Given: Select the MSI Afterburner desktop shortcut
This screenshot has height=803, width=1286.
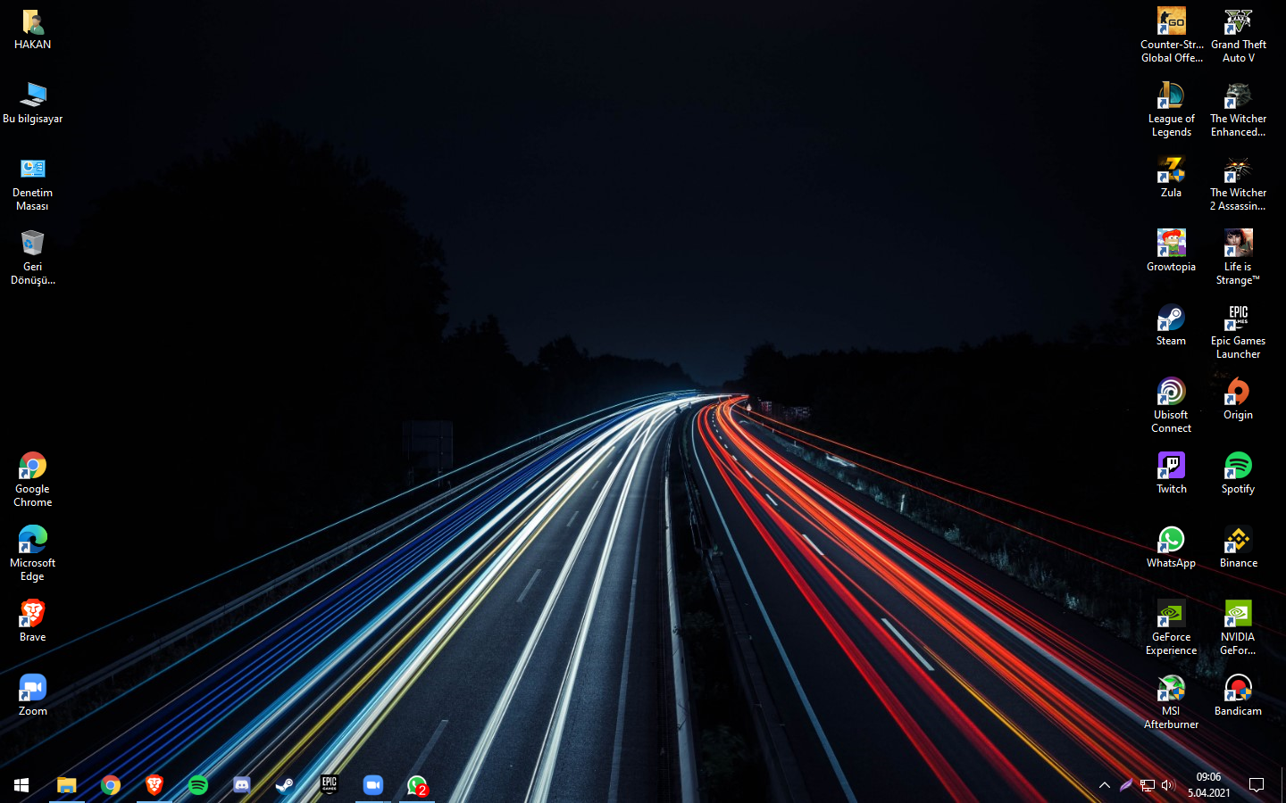Looking at the screenshot, I should pos(1172,702).
